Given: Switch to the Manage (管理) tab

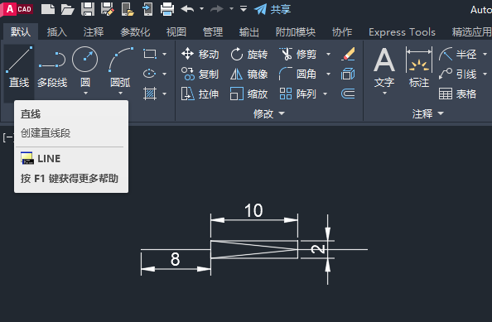Looking at the screenshot, I should tap(213, 32).
